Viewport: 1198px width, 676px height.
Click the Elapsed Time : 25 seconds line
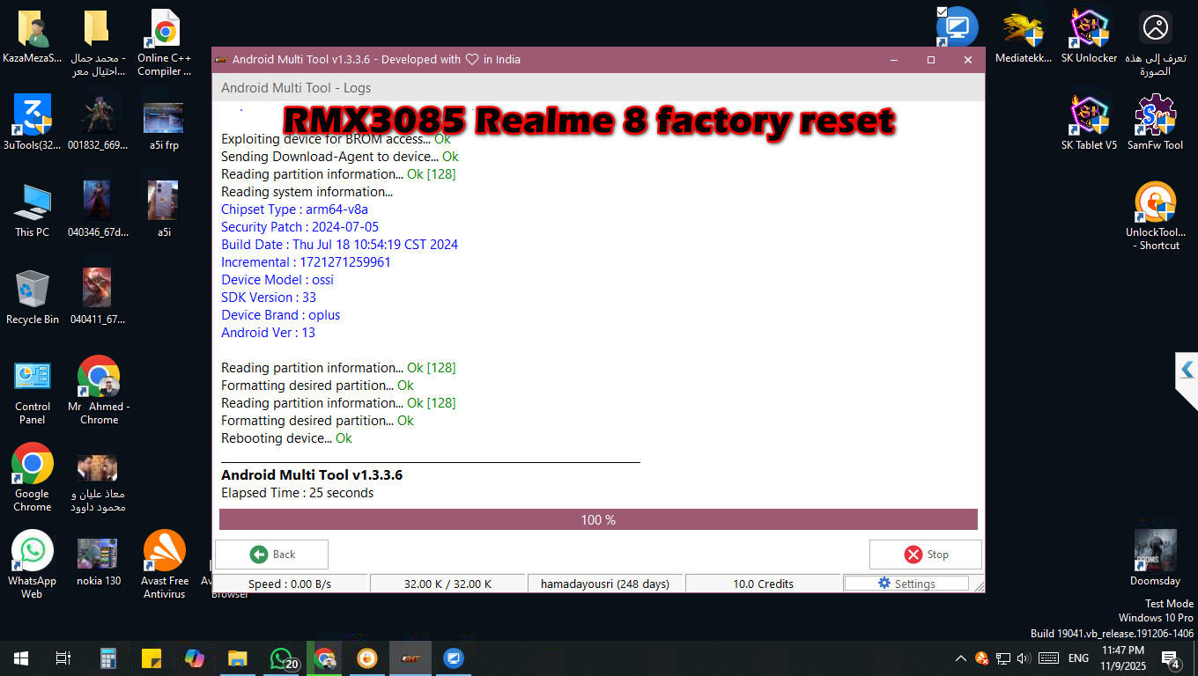coord(297,493)
